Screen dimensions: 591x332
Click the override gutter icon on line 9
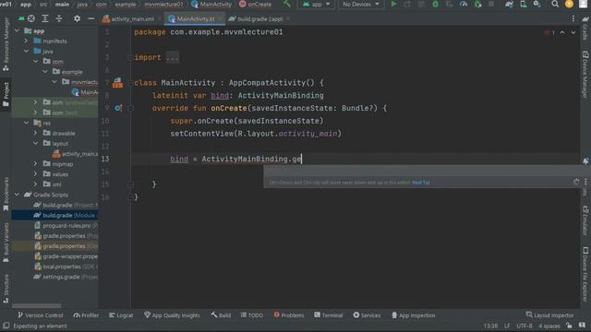click(118, 108)
